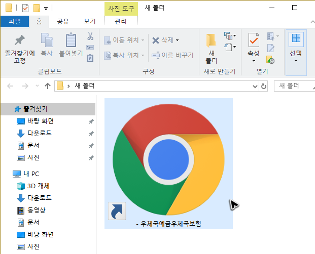Open the Easy access dropdown icon

click(230, 47)
